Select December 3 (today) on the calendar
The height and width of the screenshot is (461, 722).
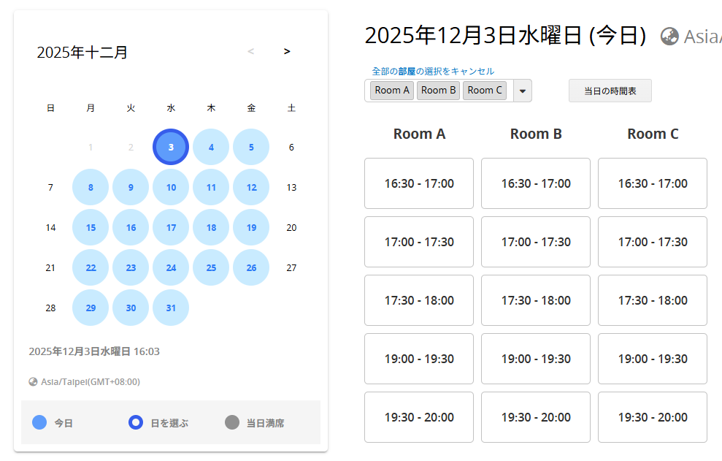(x=171, y=147)
